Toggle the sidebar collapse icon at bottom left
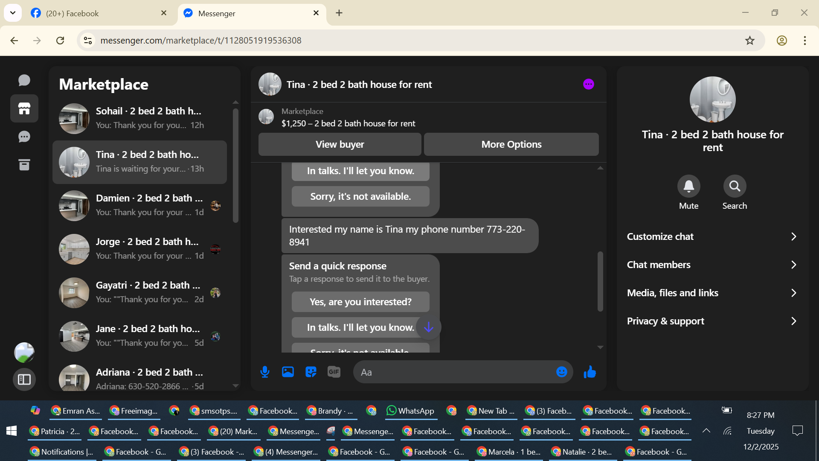This screenshot has height=461, width=819. tap(24, 379)
